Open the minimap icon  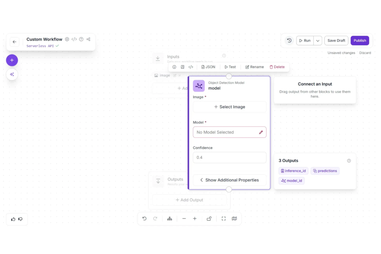(x=234, y=218)
